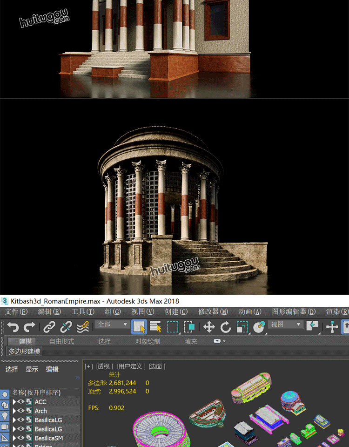
Task: Open the 编辑(E) main menu
Action: pos(50,312)
